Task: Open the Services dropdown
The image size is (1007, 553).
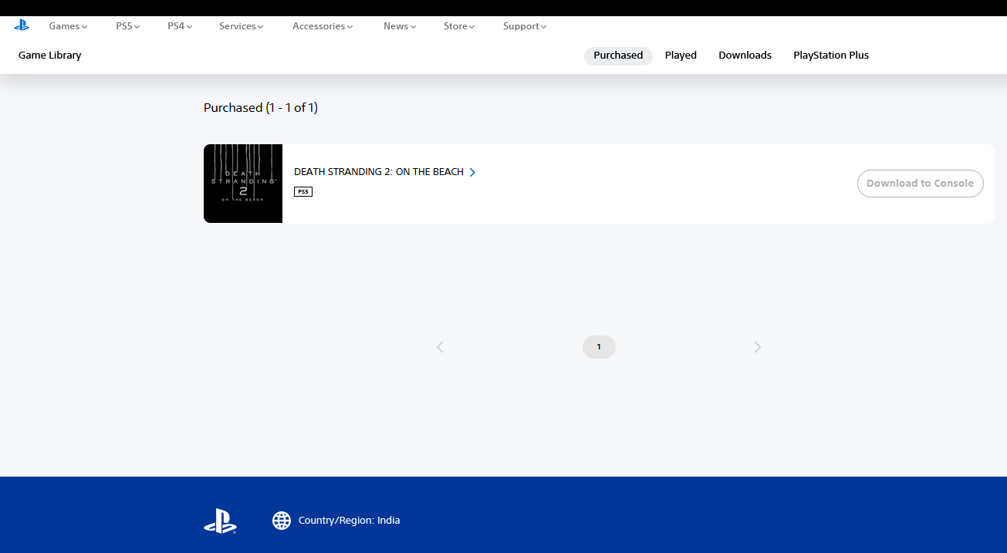Action: click(241, 26)
